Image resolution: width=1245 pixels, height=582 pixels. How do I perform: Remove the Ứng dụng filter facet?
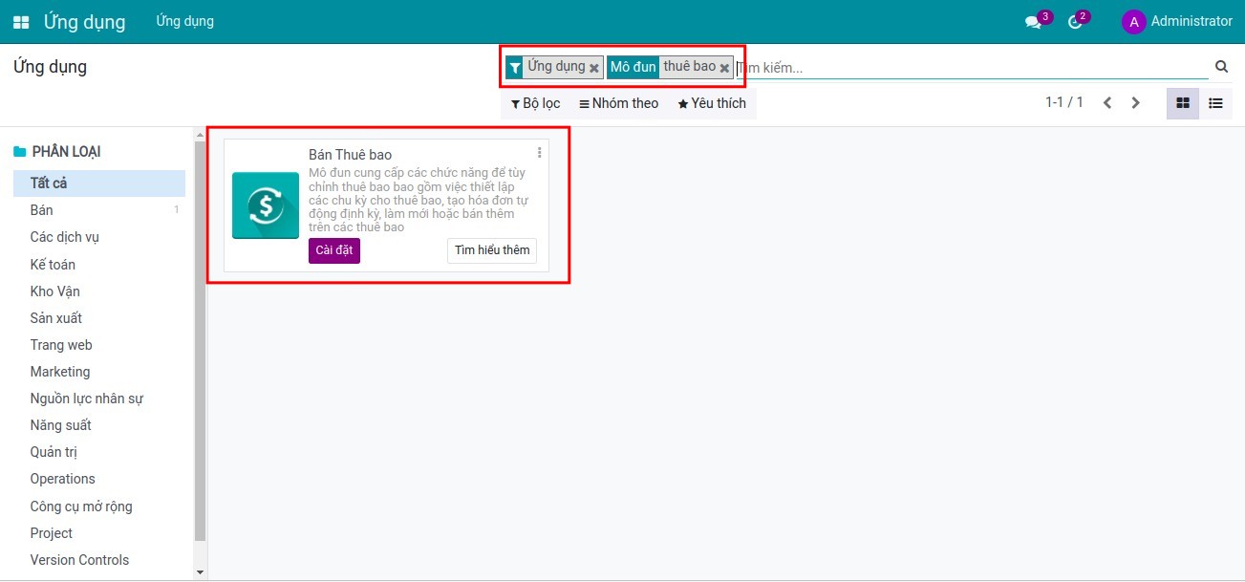tap(594, 68)
